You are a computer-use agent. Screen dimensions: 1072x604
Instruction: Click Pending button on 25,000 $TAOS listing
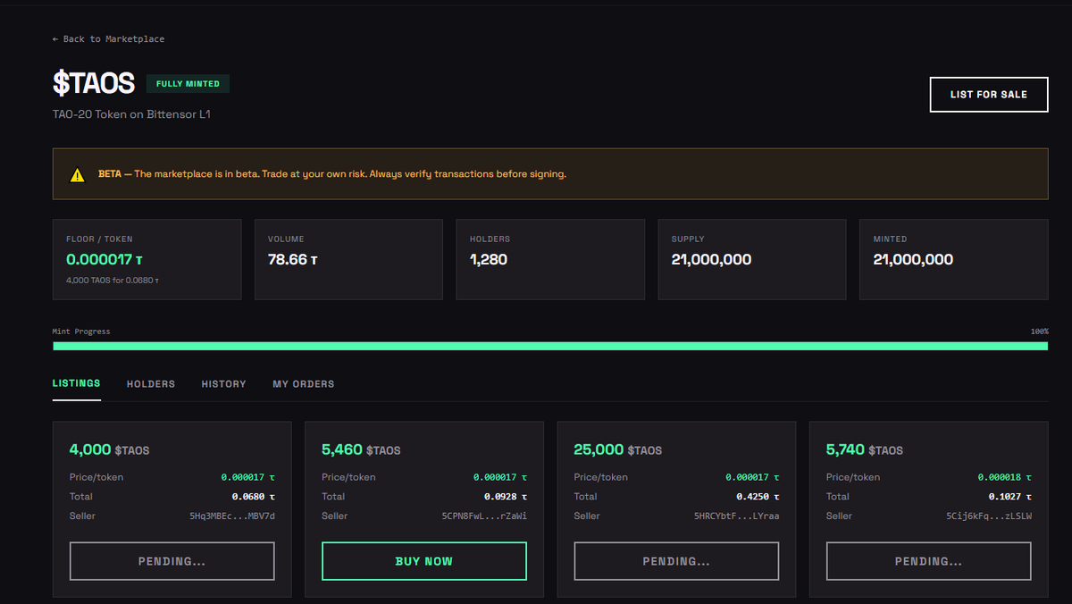[x=676, y=561]
